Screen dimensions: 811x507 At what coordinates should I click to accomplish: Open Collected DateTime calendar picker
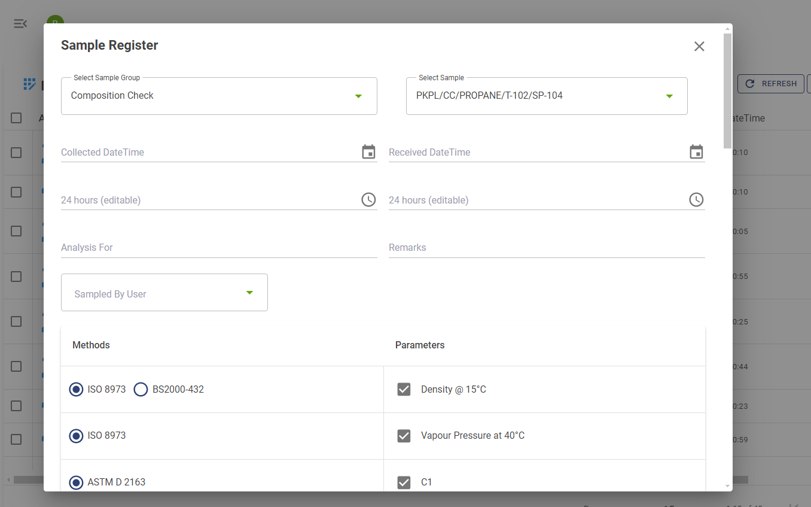point(368,152)
